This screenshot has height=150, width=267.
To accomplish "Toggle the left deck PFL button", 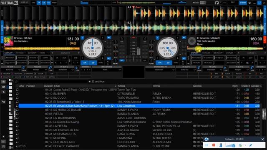I will tap(122, 60).
